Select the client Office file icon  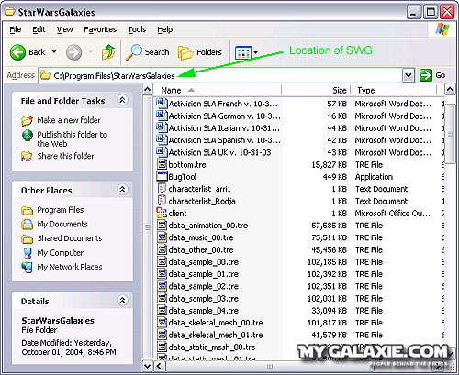(x=162, y=213)
